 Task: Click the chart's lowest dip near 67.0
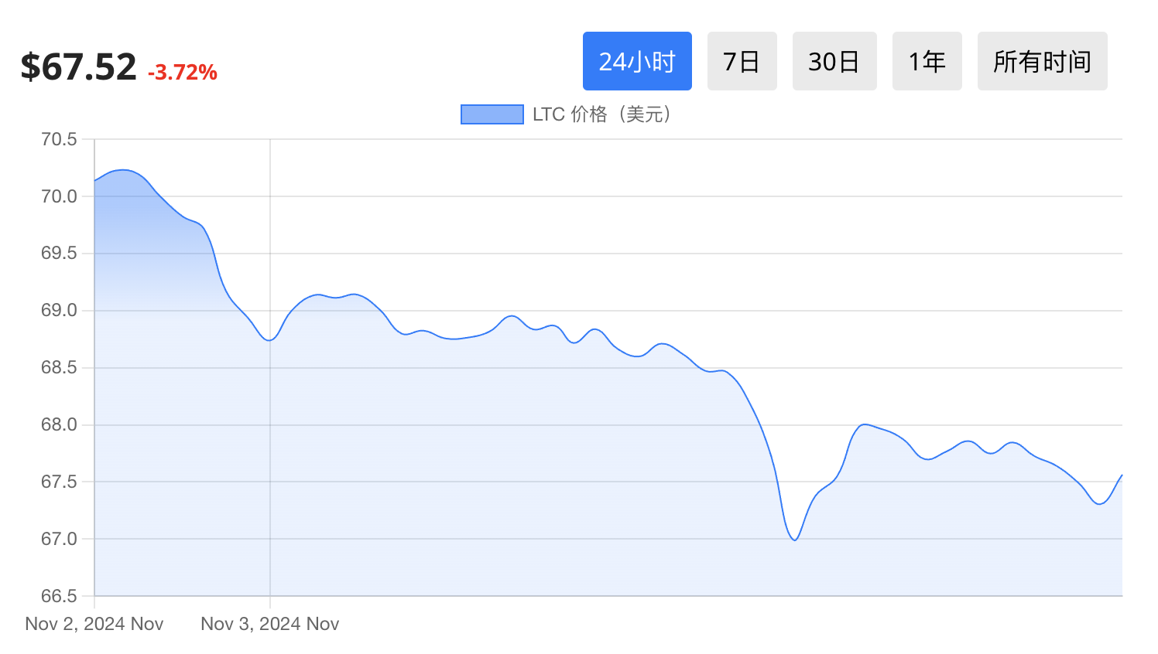click(795, 540)
